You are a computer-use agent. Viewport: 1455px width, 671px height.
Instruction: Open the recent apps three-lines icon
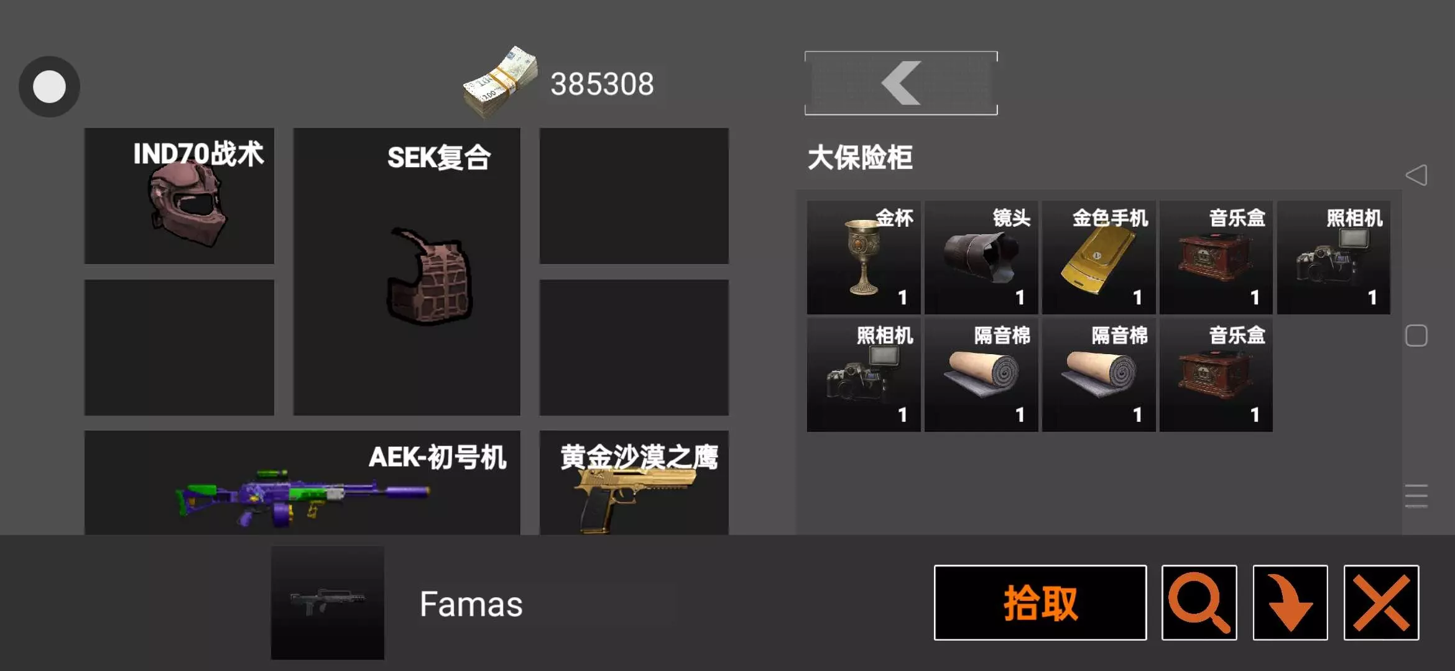[1416, 496]
